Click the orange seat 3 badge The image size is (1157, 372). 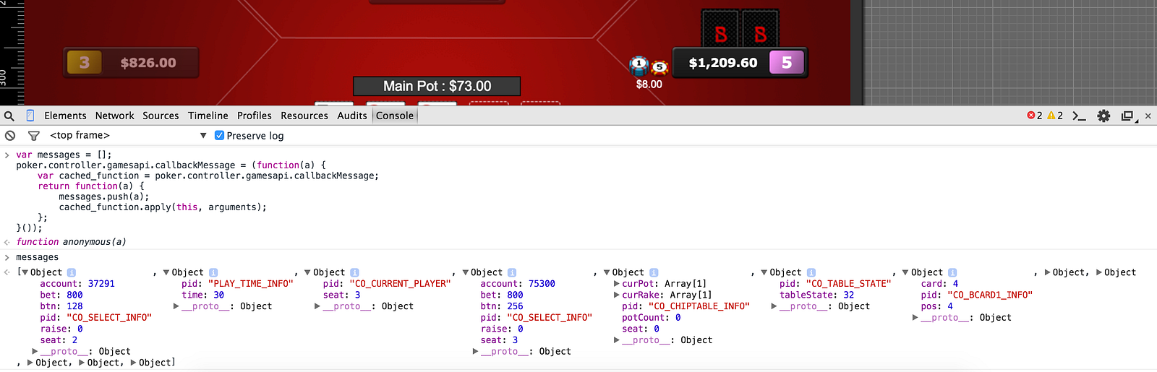pyautogui.click(x=85, y=63)
